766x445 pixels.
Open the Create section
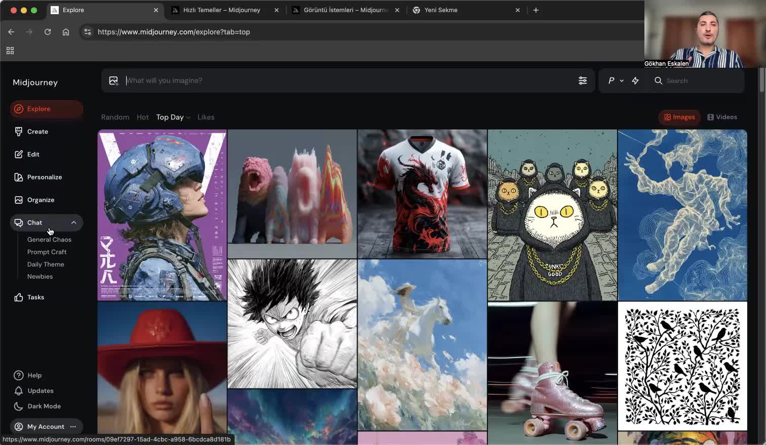point(46,131)
